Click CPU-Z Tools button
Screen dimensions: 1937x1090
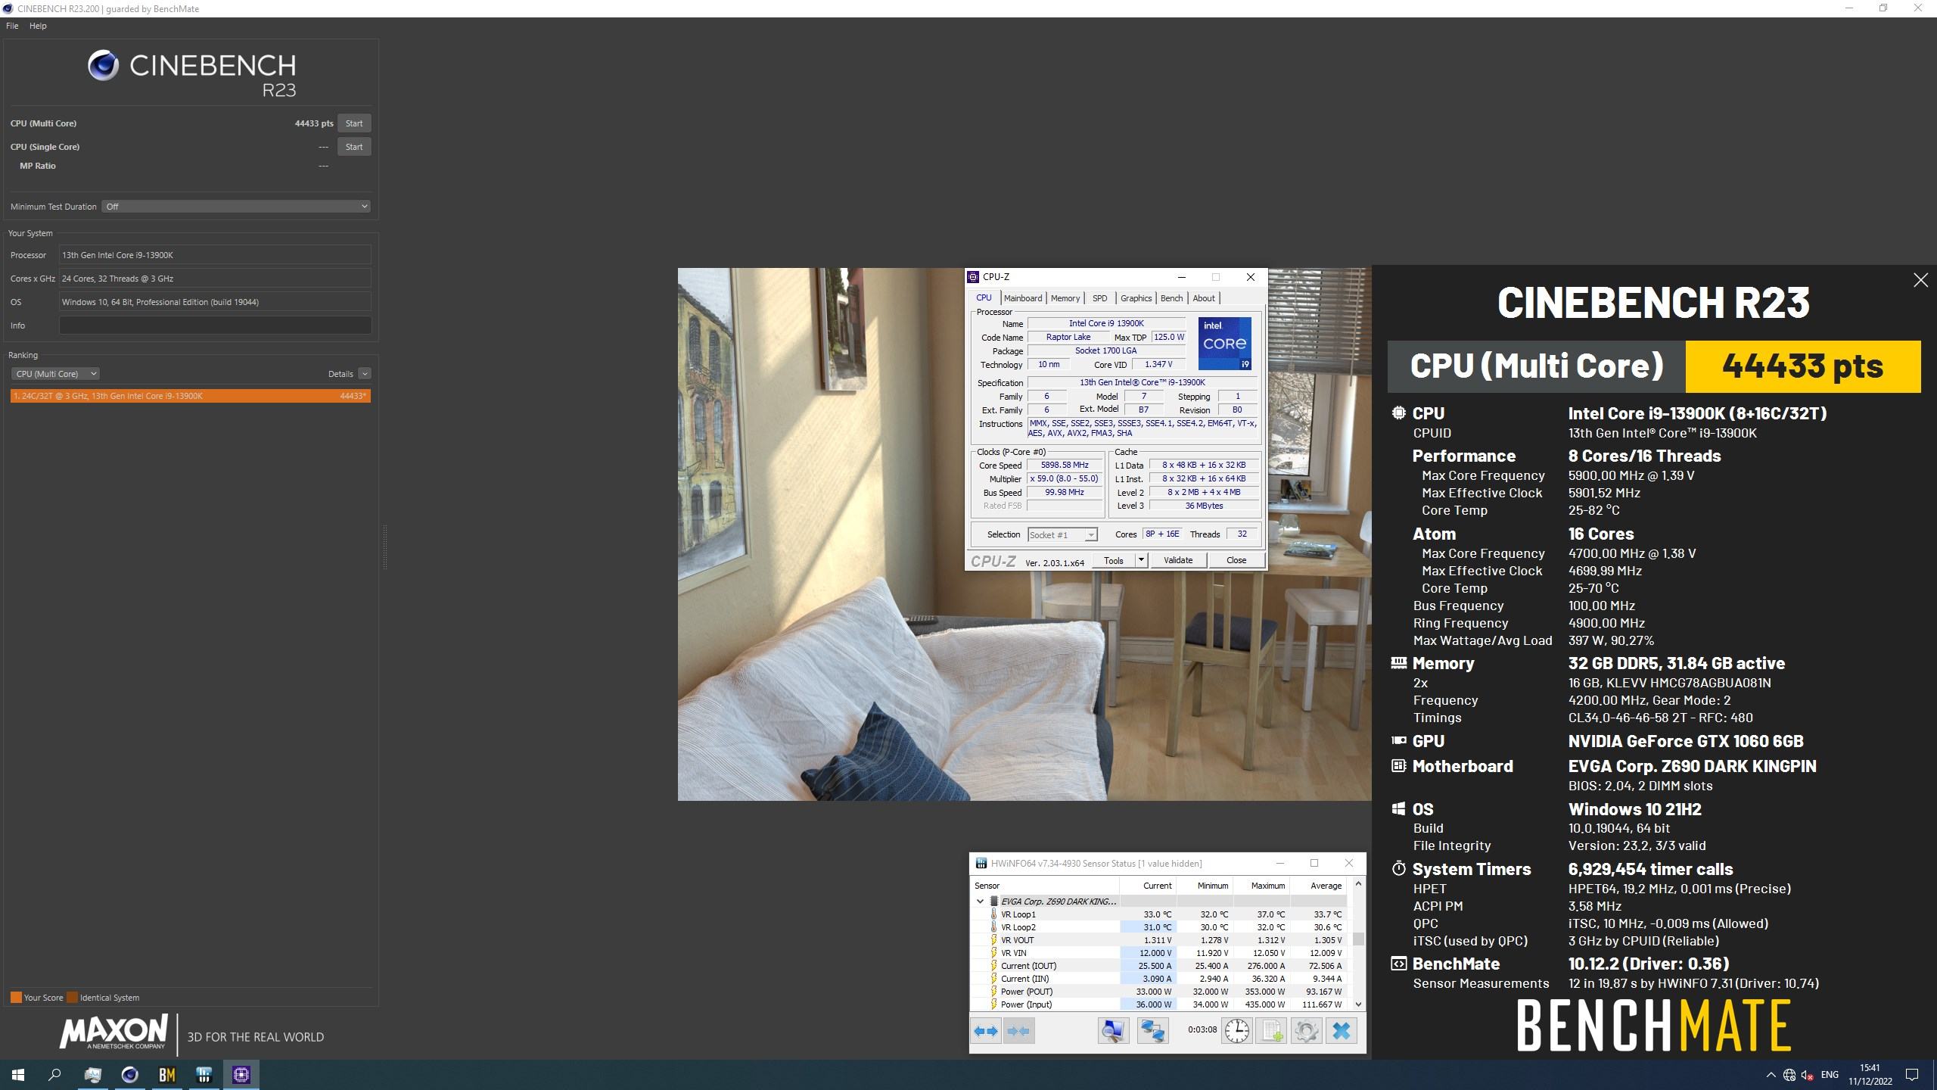click(x=1113, y=560)
